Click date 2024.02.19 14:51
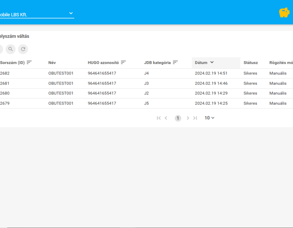Screen dimensions: 293x228 pyautogui.click(x=211, y=73)
